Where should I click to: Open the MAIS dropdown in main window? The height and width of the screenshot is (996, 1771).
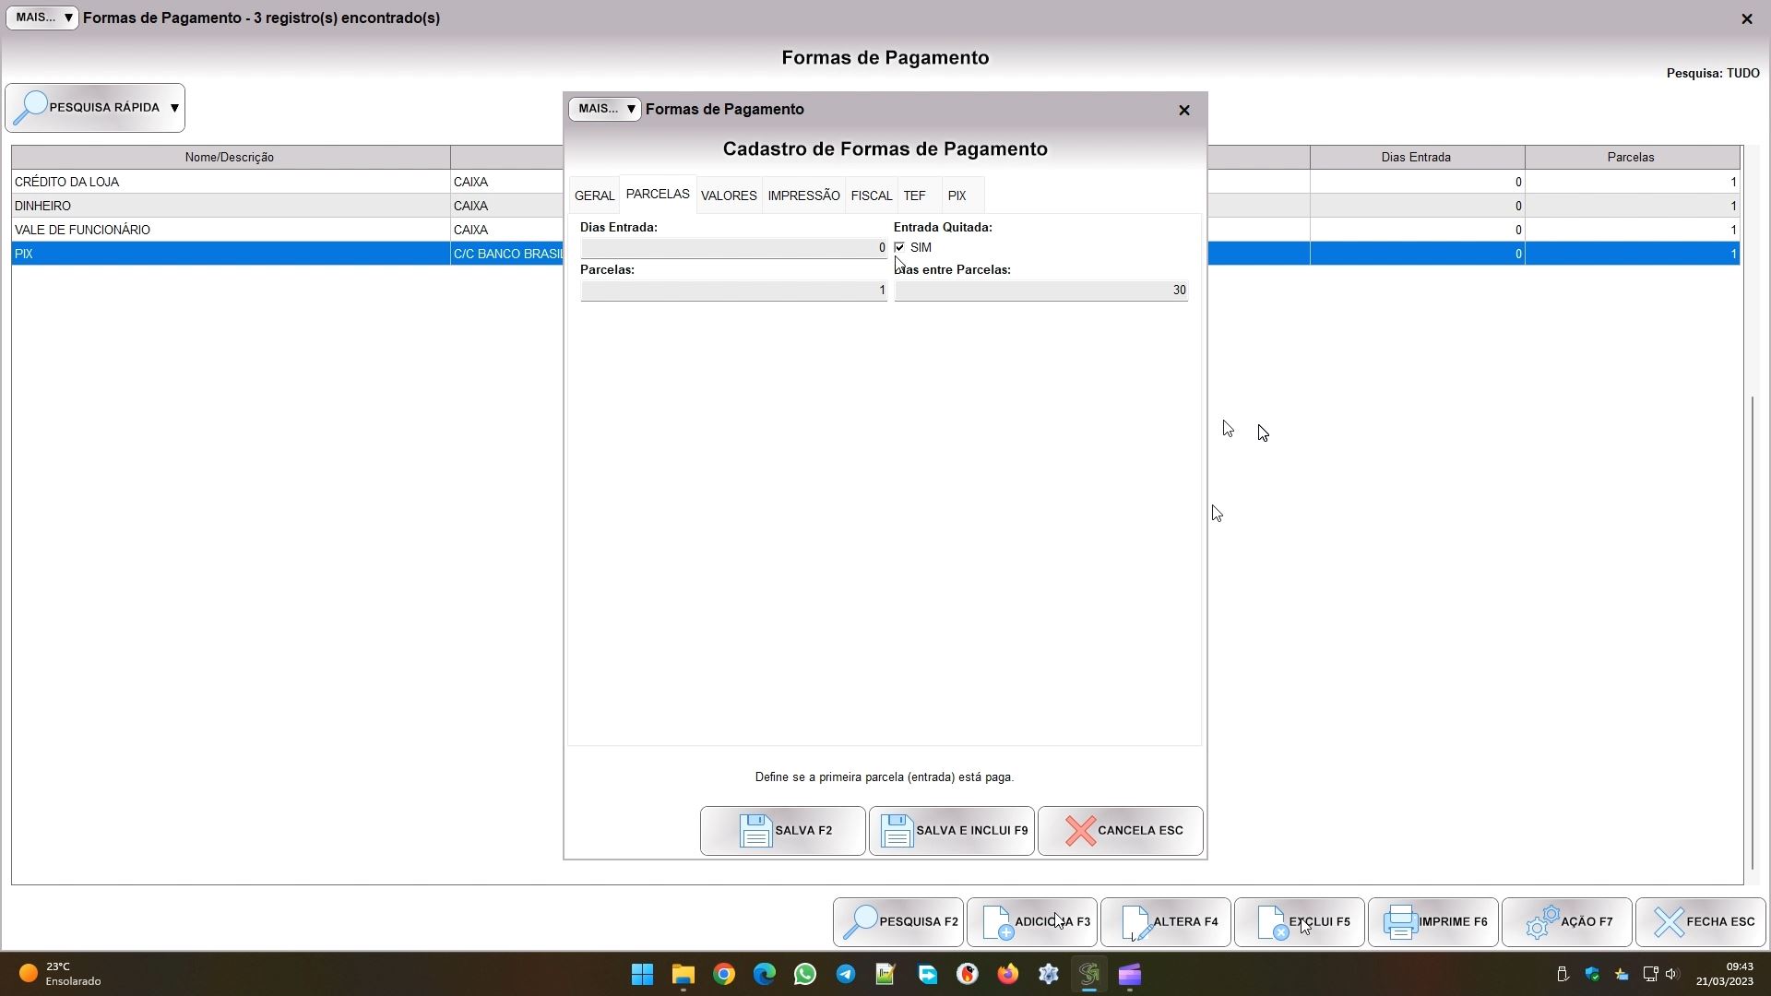(x=42, y=18)
